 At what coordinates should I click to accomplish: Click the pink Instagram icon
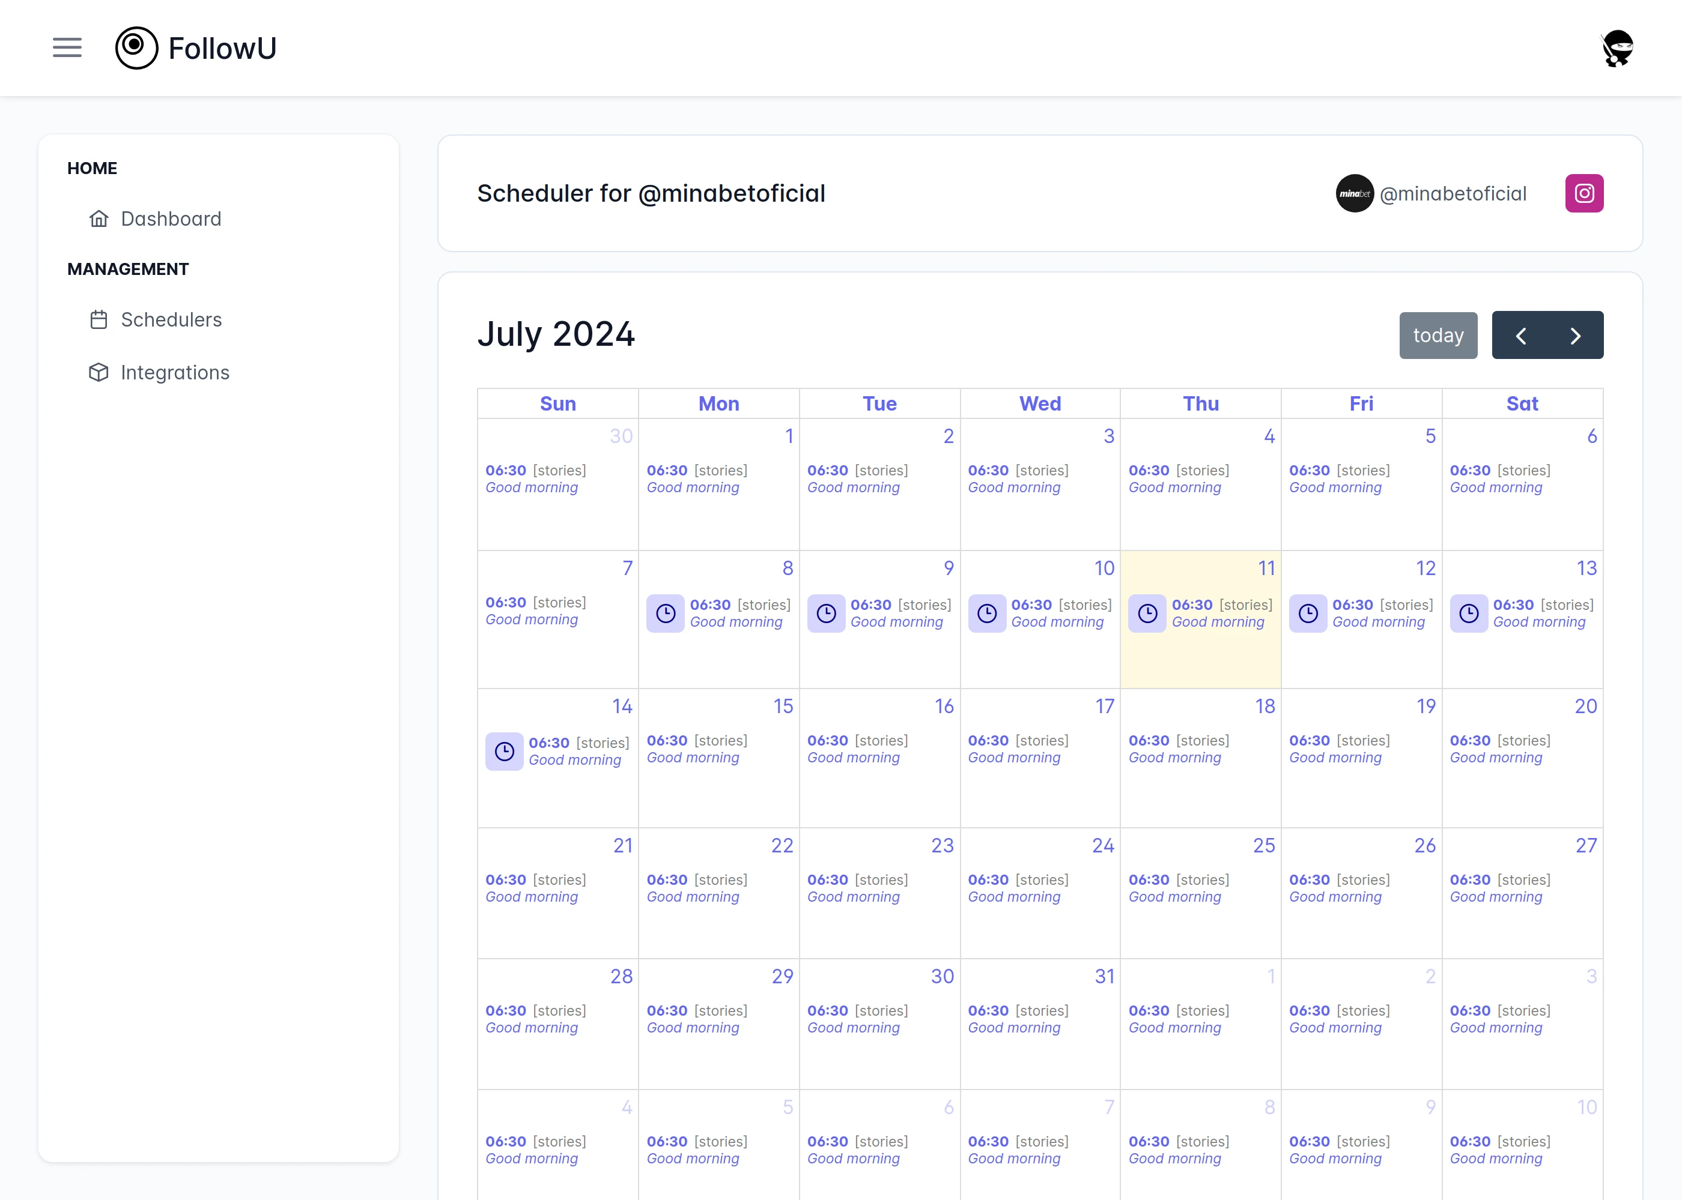pos(1583,193)
